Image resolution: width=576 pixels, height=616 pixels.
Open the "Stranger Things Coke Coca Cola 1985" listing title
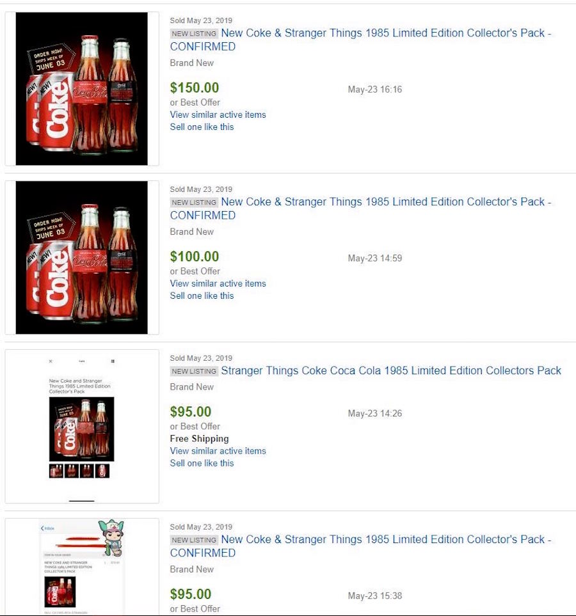[391, 371]
